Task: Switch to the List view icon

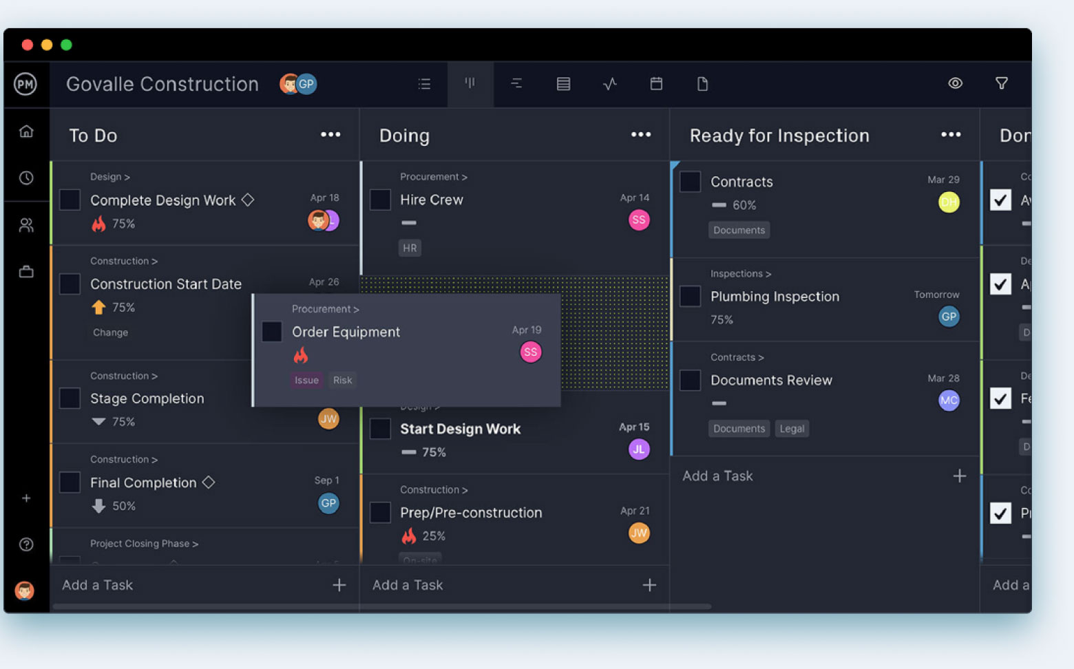Action: 424,83
